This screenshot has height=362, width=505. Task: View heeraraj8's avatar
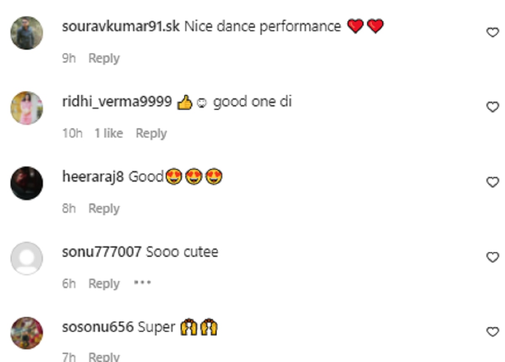tap(27, 183)
